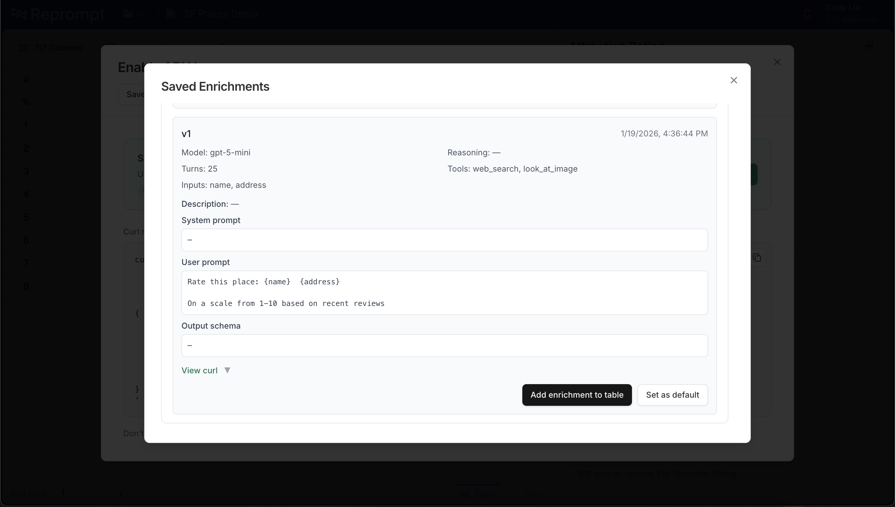The width and height of the screenshot is (895, 507).
Task: Click into the User prompt text box
Action: (x=444, y=292)
